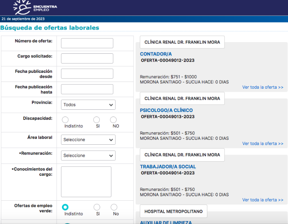Click the Número de oferta field
This screenshot has height=224, width=288.
click(87, 43)
